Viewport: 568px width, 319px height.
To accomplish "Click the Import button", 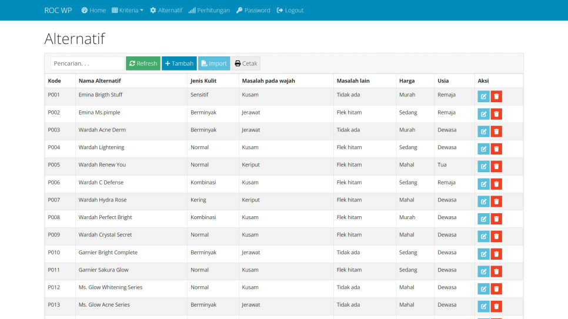I will [x=214, y=63].
